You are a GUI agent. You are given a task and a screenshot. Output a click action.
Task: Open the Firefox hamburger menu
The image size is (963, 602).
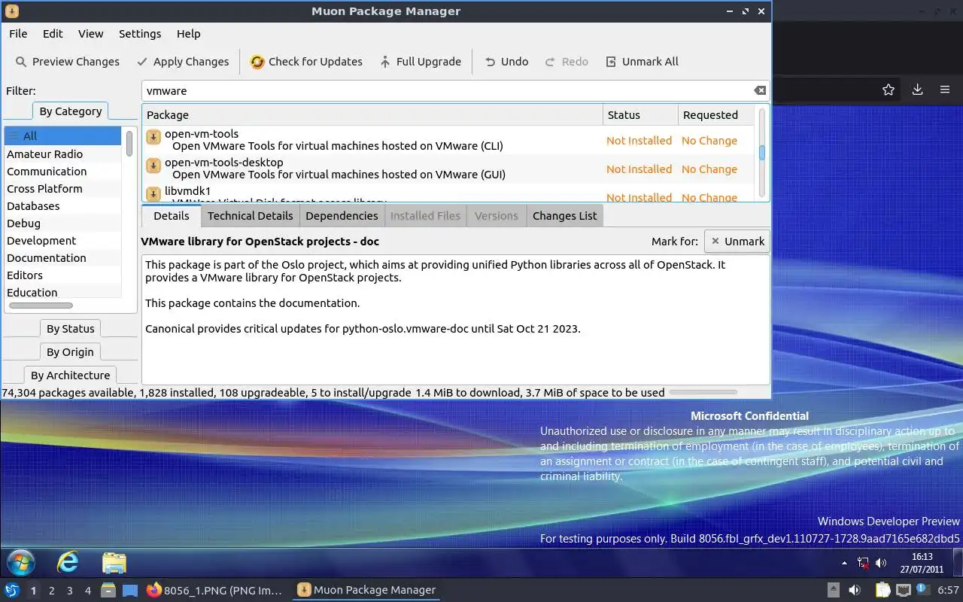945,90
